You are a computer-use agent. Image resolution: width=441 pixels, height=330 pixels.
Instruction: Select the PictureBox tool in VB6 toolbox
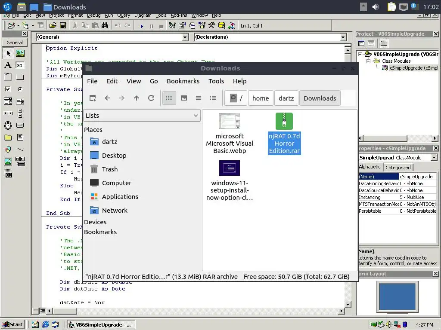[x=20, y=53]
